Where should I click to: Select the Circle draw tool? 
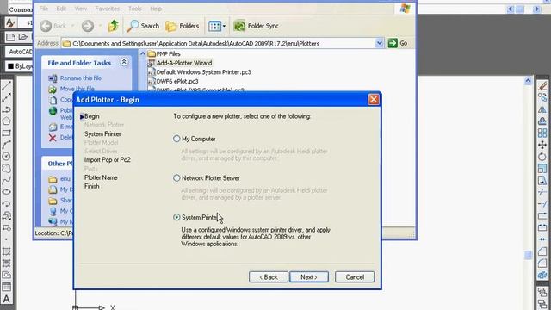tap(6, 157)
